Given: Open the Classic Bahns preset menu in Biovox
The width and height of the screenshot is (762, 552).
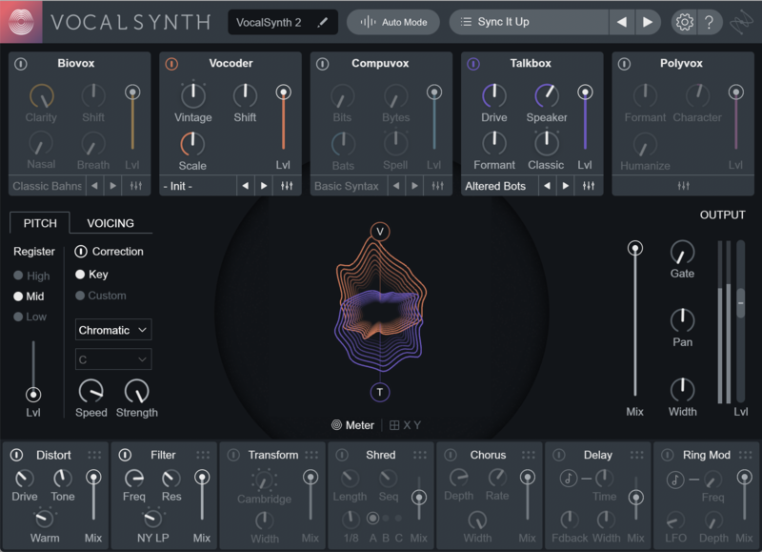Looking at the screenshot, I should point(47,186).
